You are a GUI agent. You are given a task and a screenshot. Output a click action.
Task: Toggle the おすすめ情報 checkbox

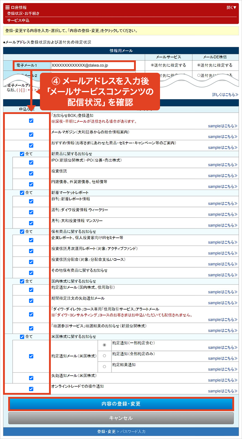[31, 145]
